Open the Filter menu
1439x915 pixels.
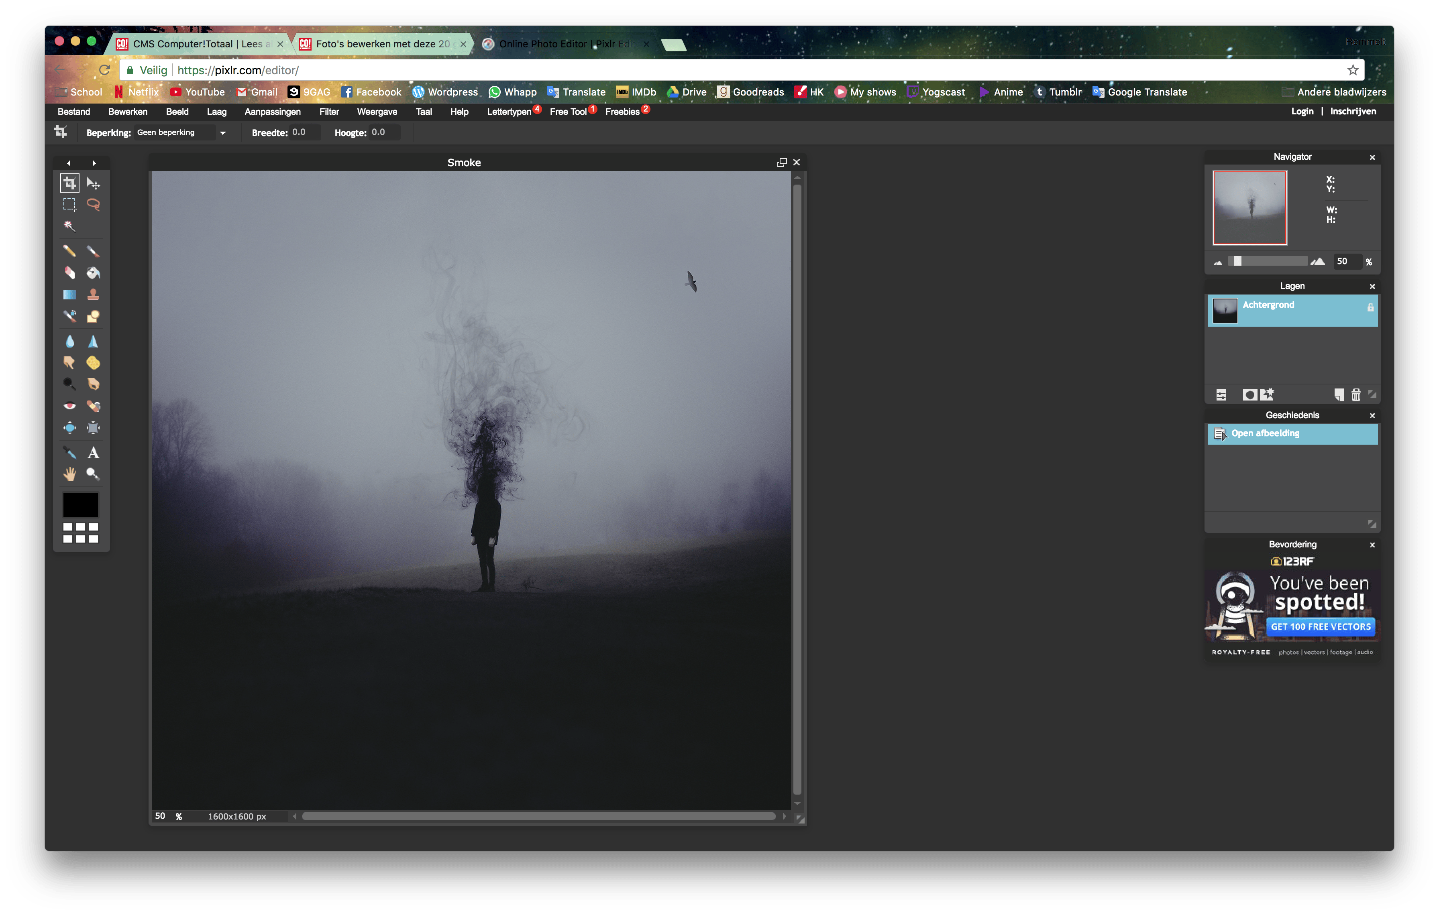329,112
